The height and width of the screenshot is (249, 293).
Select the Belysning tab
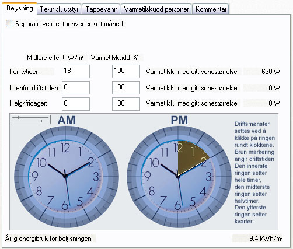click(20, 8)
